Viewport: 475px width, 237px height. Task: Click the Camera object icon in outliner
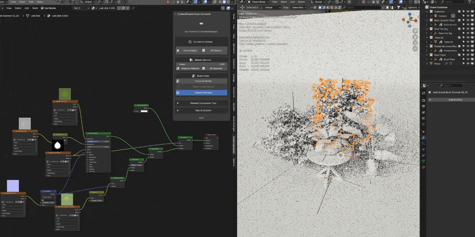pos(436,16)
